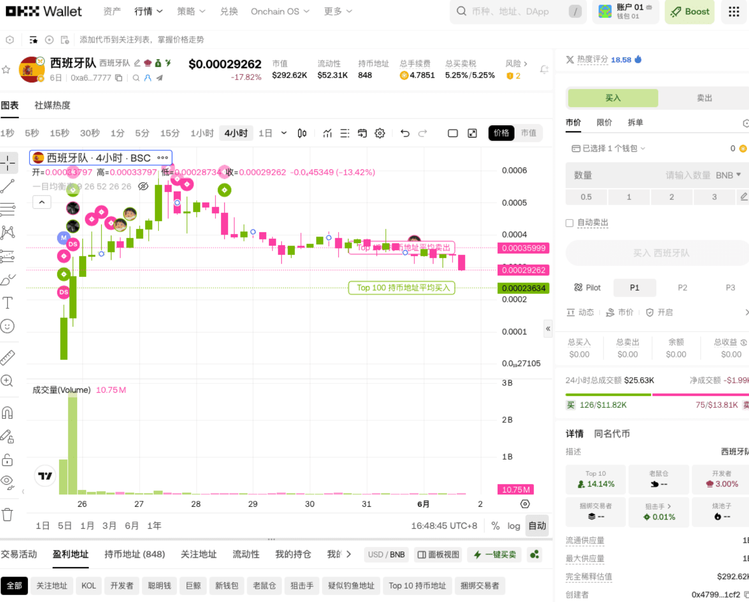Toggle lock all drawings tool
This screenshot has width=749, height=602.
[x=7, y=460]
